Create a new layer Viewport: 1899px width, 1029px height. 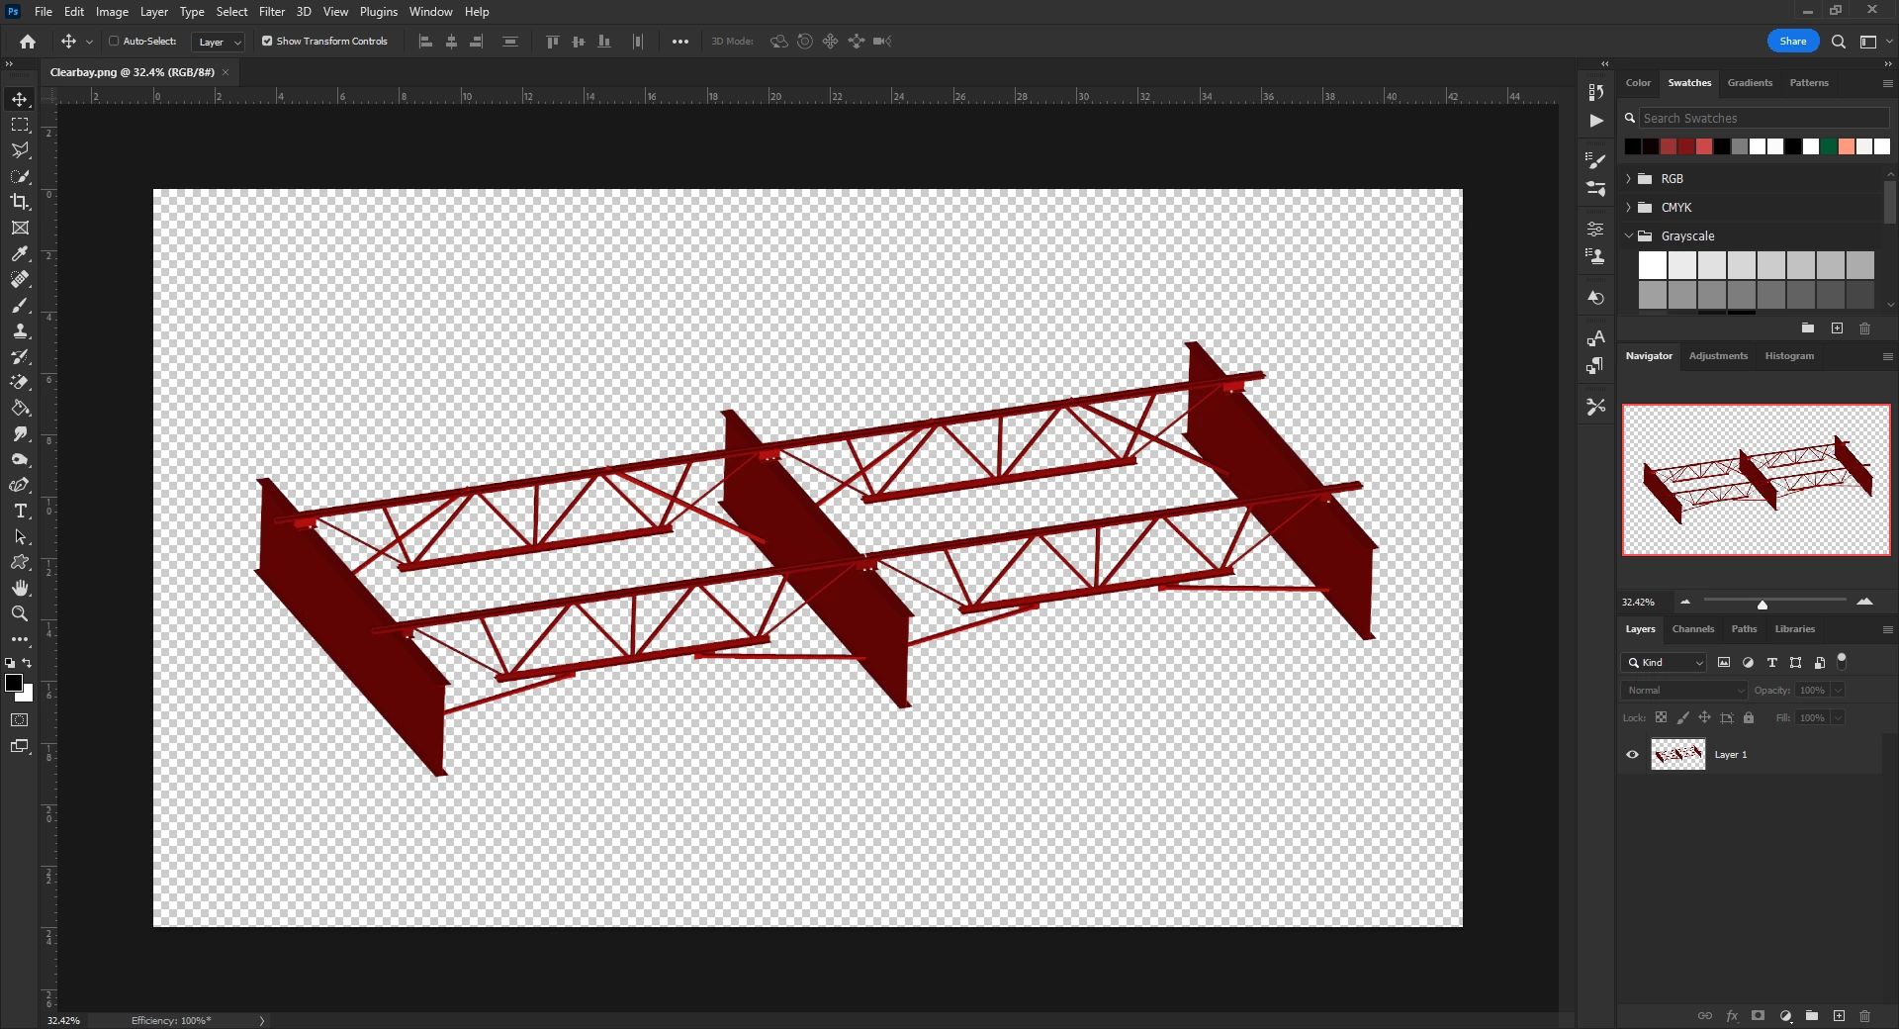[x=1839, y=1016]
